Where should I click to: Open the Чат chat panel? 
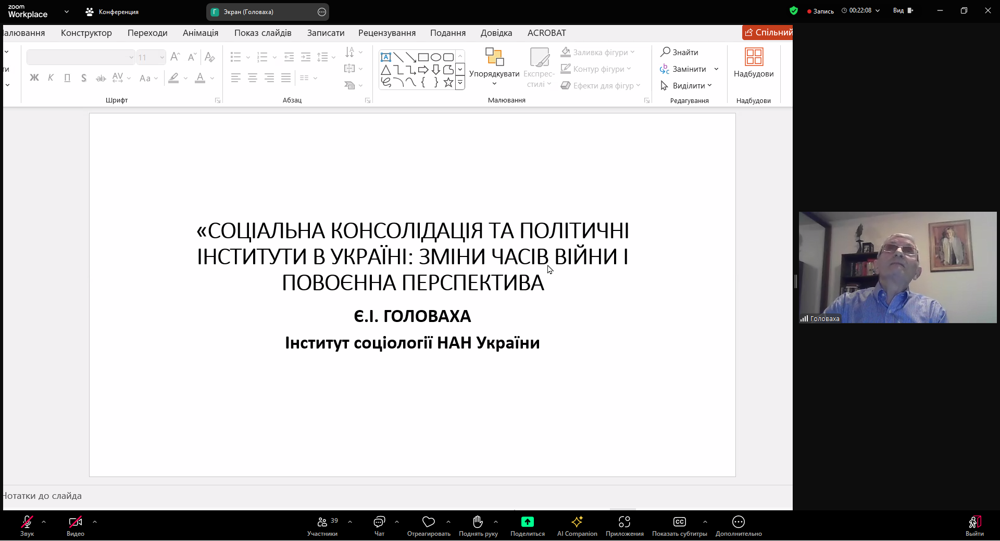379,526
